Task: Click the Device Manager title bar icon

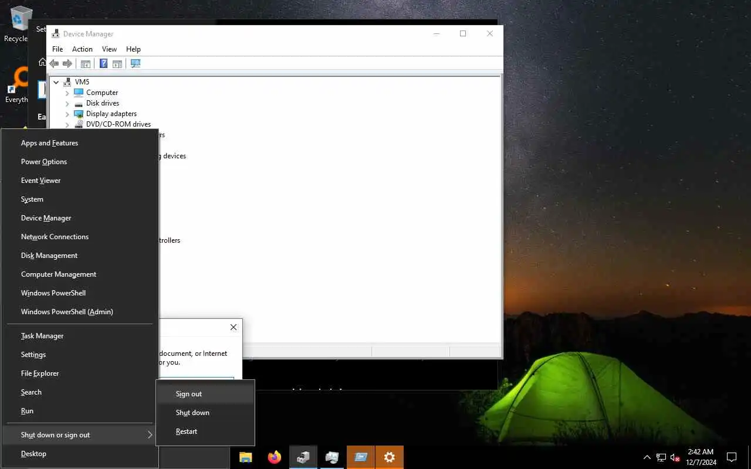Action: coord(55,33)
